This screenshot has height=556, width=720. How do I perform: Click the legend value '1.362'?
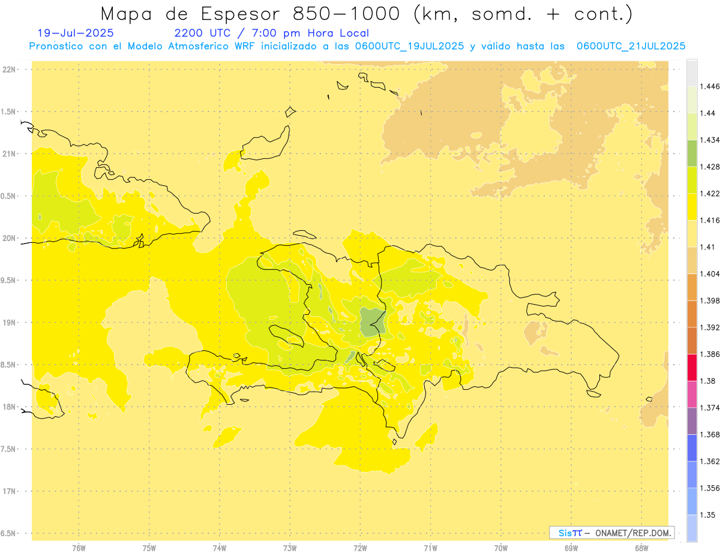pos(710,461)
